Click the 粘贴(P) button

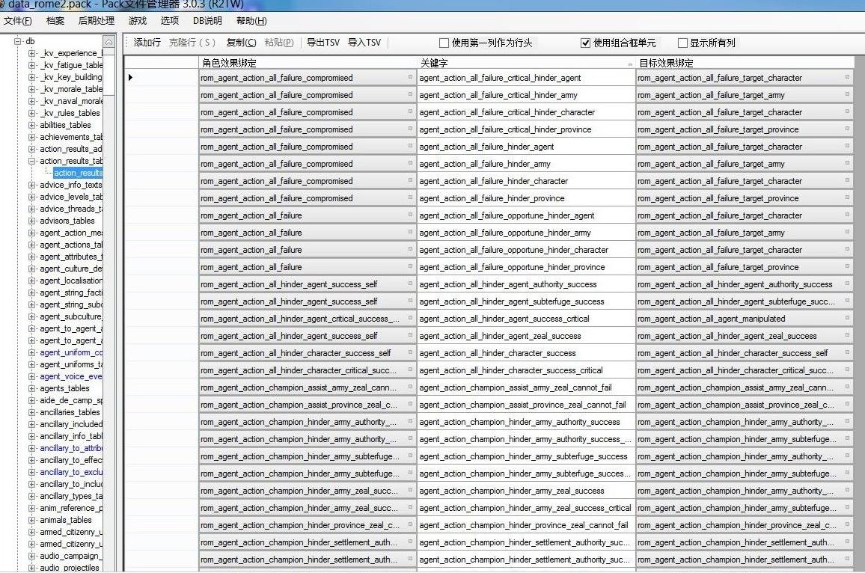tap(279, 43)
